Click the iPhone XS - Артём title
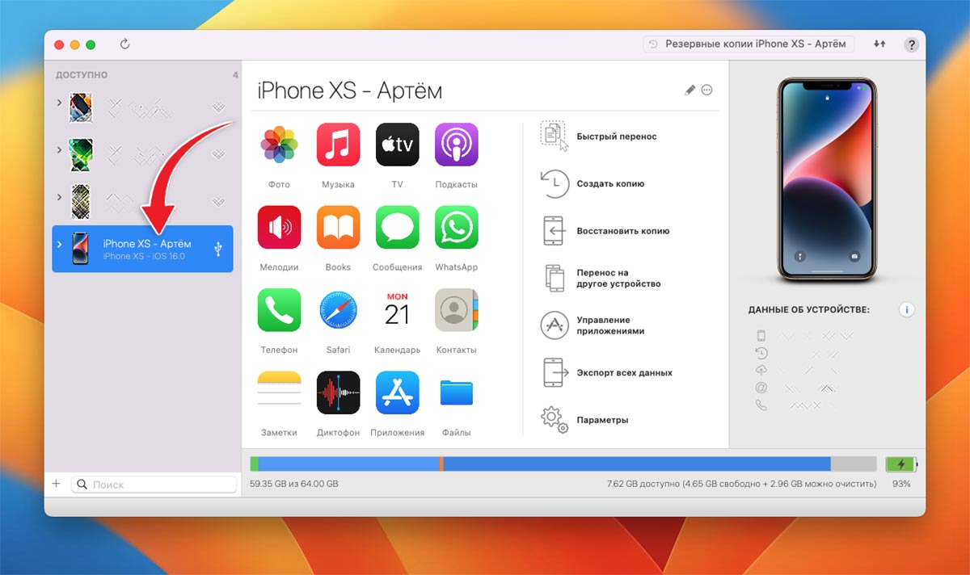The width and height of the screenshot is (970, 575). 350,90
